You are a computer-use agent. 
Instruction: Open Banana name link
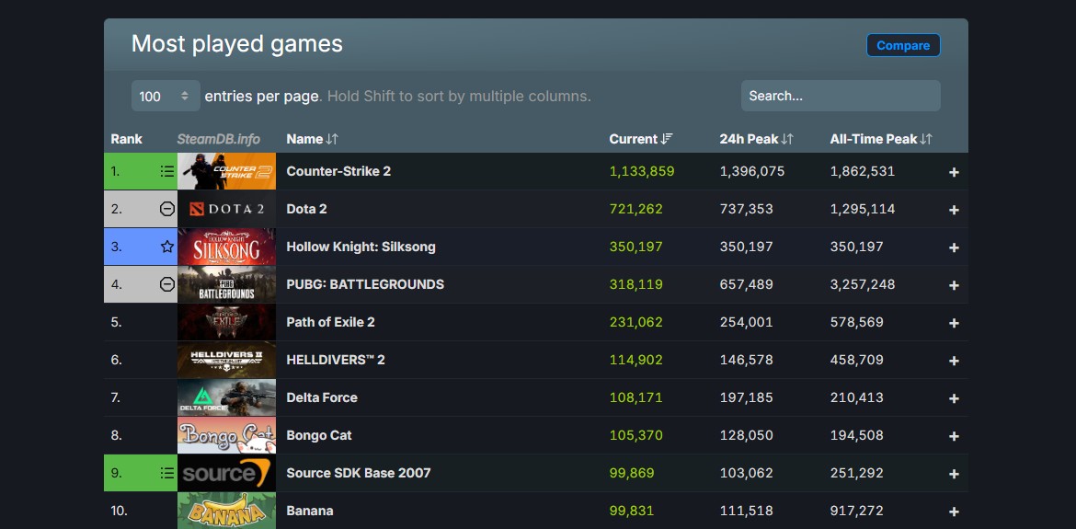(x=310, y=512)
